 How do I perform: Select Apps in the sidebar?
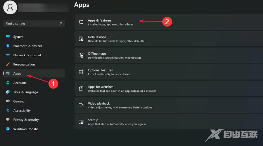[x=34, y=74]
